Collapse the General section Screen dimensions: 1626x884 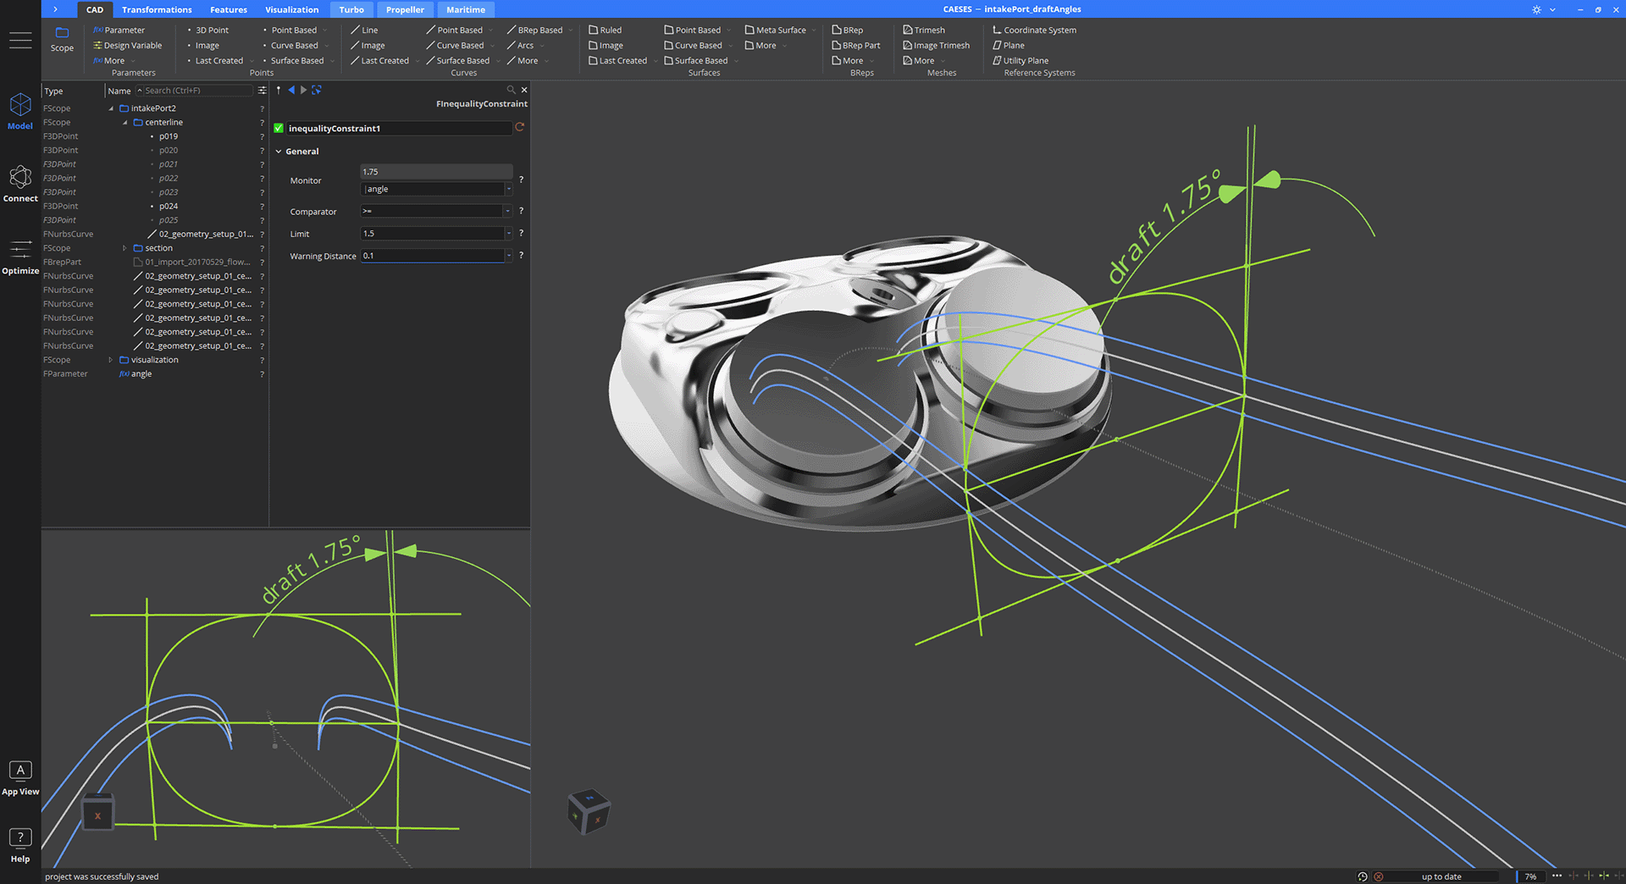279,152
